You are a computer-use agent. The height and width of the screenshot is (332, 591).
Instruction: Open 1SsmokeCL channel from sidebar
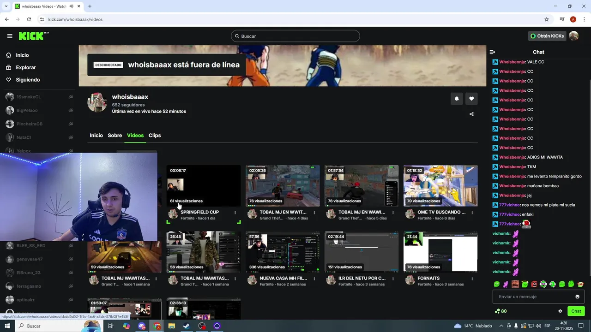[x=29, y=97]
